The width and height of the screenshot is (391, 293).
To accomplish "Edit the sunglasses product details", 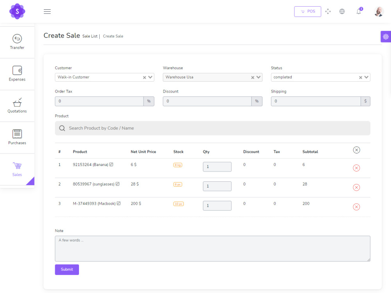I will point(117,184).
